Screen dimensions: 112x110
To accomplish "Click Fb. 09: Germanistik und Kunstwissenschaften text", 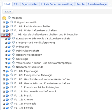I will point(42,83).
